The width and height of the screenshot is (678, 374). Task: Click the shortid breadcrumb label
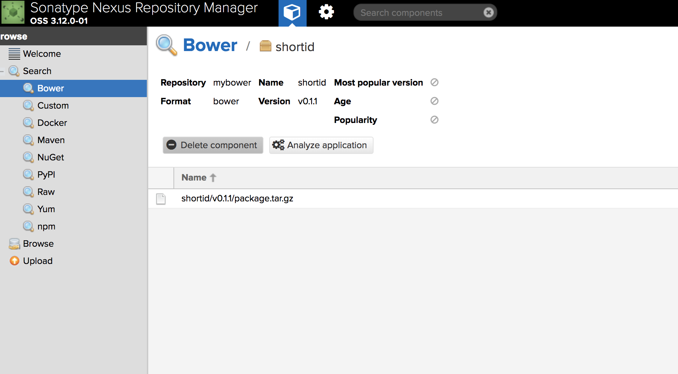(x=295, y=47)
